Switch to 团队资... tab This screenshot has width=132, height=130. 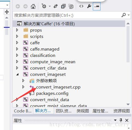point(64,111)
